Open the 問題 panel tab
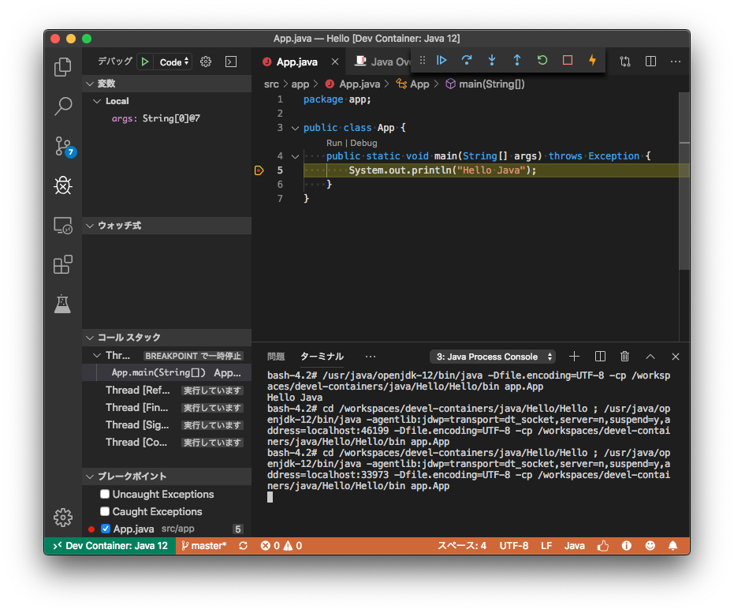Screen dimensions: 734x613 coord(276,357)
